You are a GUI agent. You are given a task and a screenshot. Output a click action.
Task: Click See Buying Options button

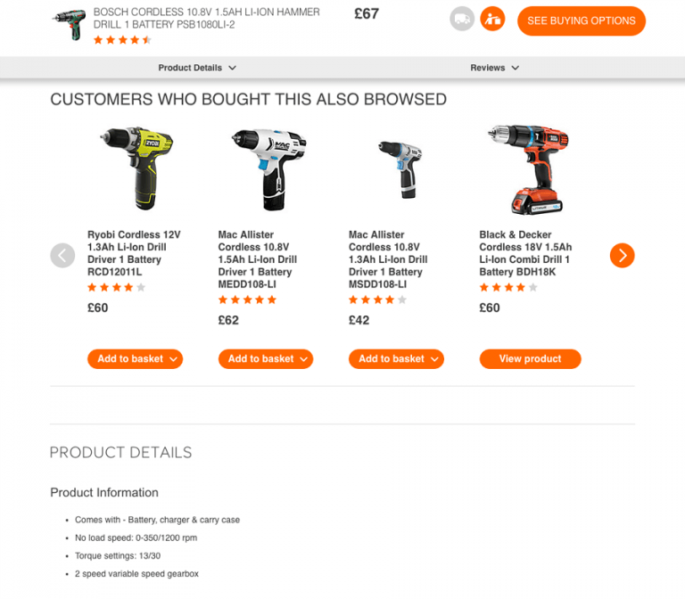point(582,21)
